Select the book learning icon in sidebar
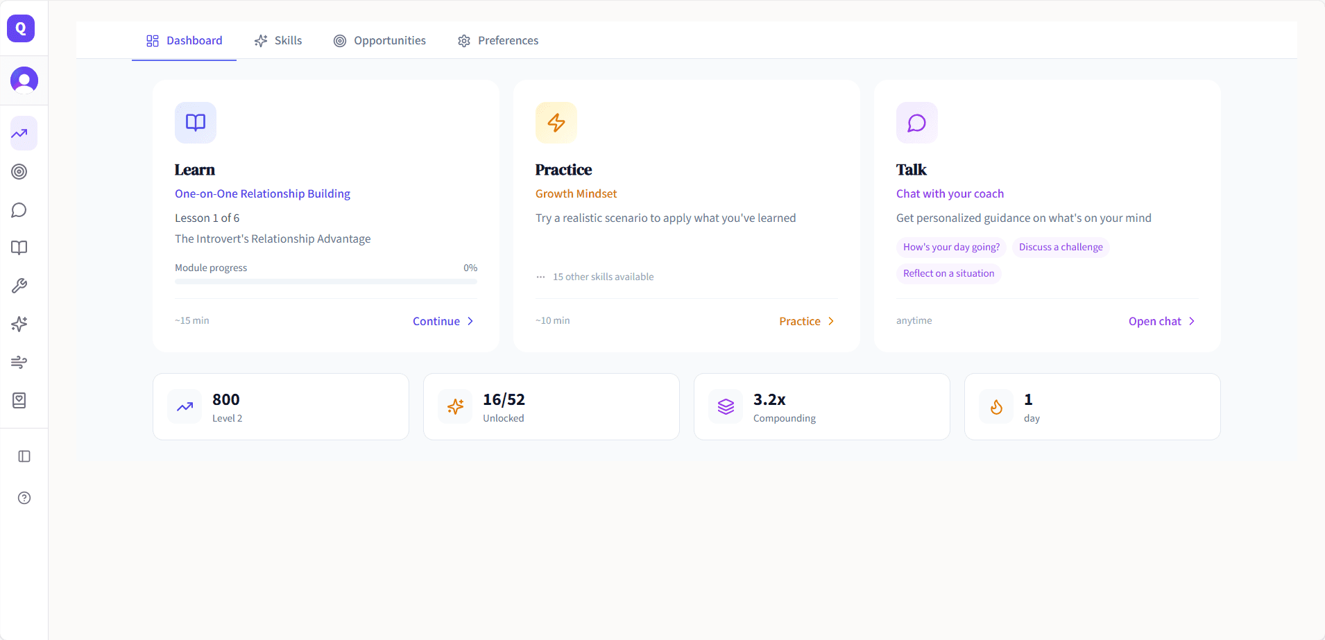This screenshot has width=1325, height=640. click(x=19, y=248)
